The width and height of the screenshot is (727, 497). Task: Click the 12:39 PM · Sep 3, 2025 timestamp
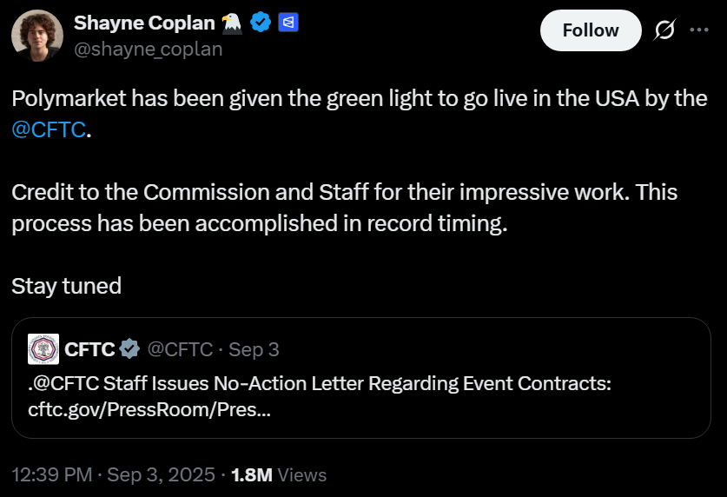[113, 474]
